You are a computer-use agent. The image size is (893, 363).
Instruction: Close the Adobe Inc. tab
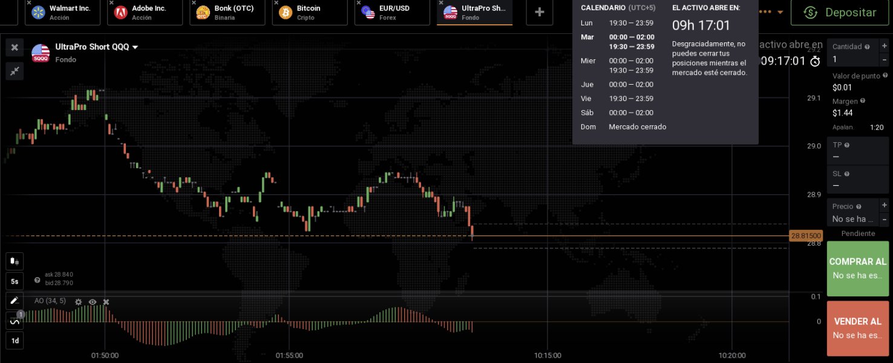click(x=111, y=3)
